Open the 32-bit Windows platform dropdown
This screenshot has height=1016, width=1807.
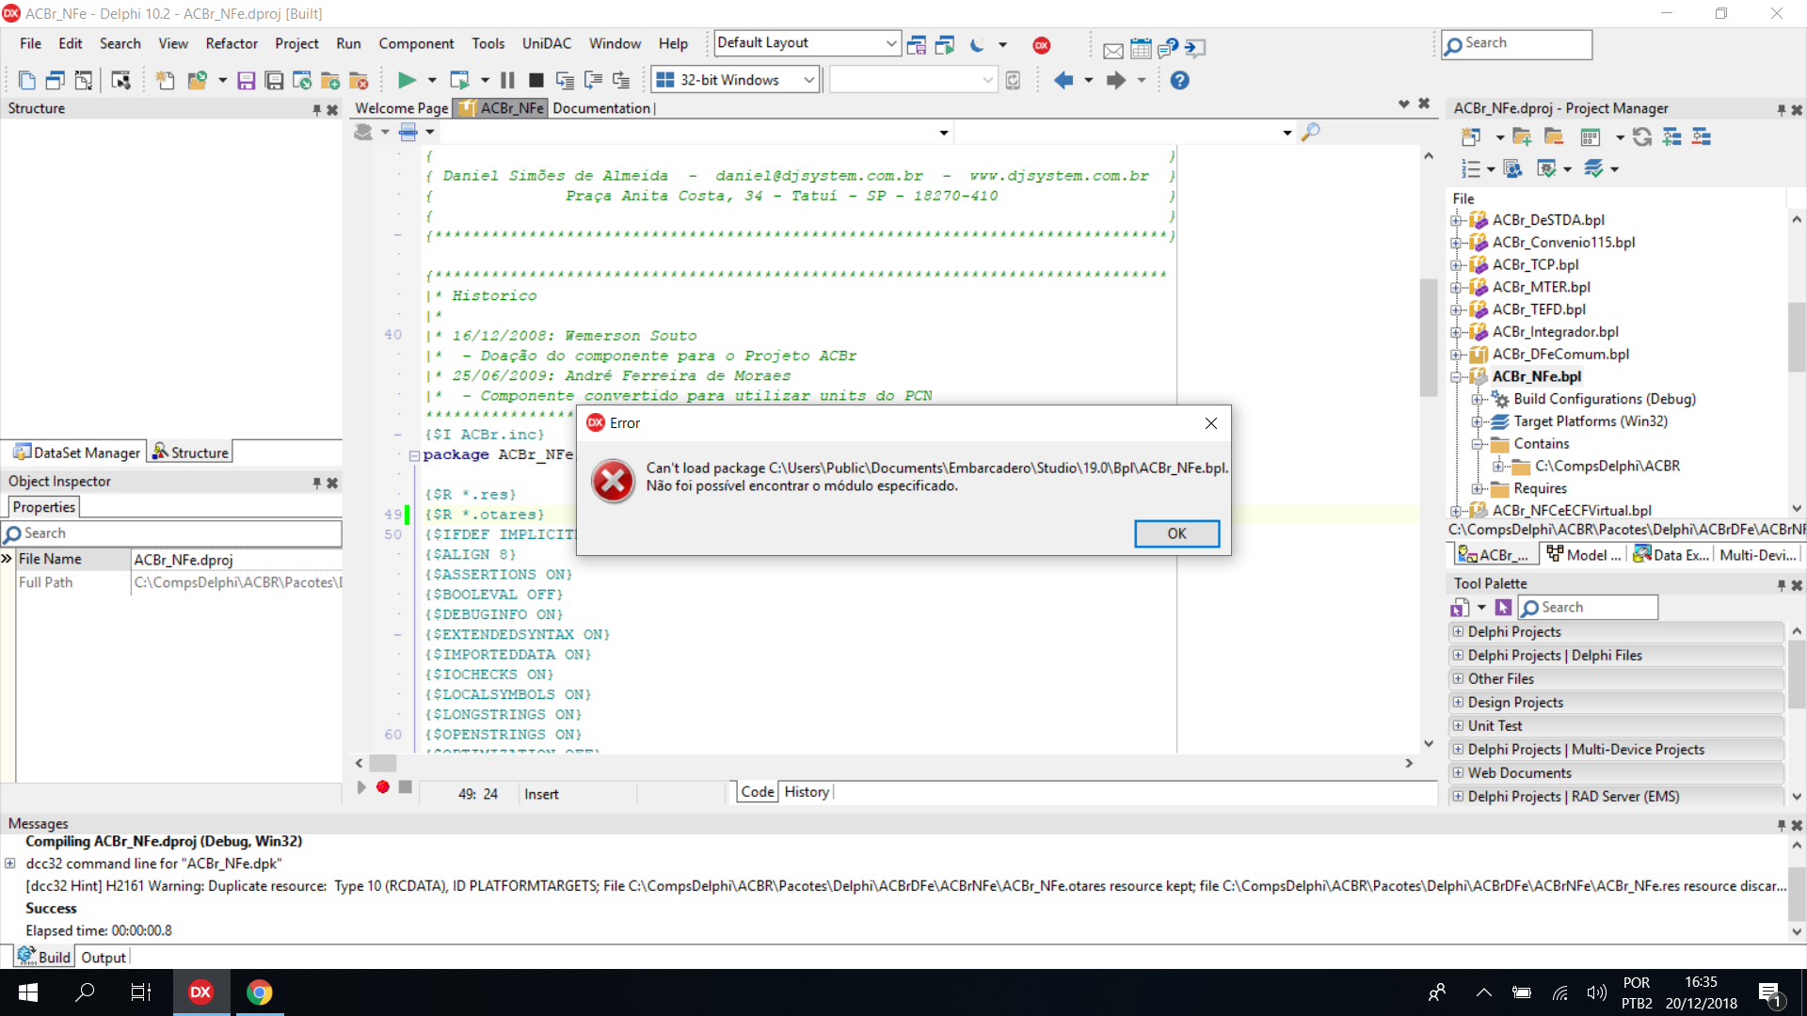pyautogui.click(x=736, y=80)
